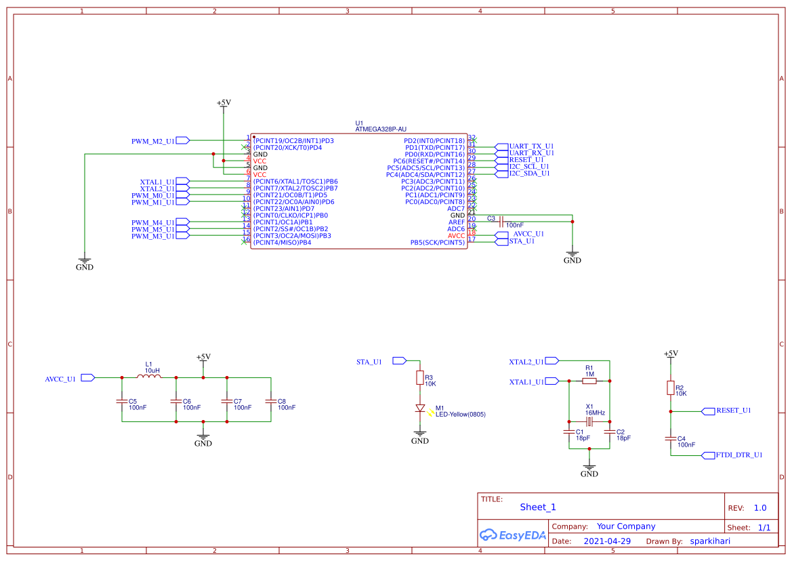
Task: Select resistor R1 1M beside the crystal
Action: pyautogui.click(x=588, y=381)
